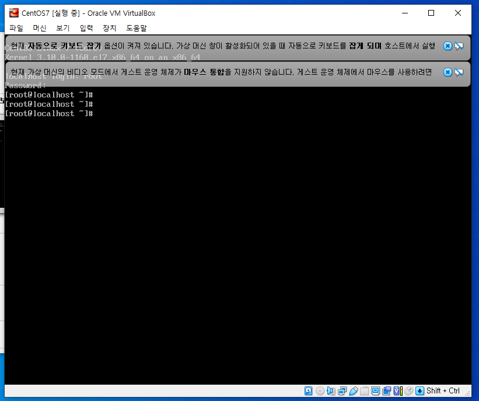Suppress future mouse integration notifications
This screenshot has height=401, width=479.
pyautogui.click(x=459, y=72)
